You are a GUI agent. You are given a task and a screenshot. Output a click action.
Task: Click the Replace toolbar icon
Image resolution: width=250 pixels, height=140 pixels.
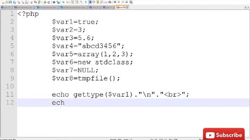click(58, 2)
